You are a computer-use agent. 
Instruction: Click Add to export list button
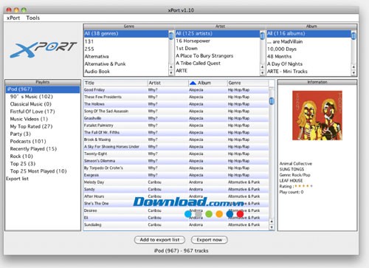coord(159,240)
